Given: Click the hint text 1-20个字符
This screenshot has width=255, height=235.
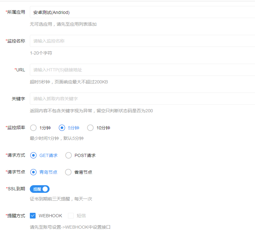Looking at the screenshot, I should pyautogui.click(x=41, y=53).
